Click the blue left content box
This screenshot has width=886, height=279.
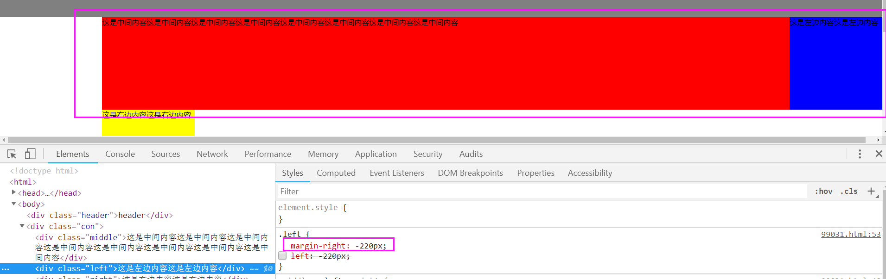coord(836,63)
